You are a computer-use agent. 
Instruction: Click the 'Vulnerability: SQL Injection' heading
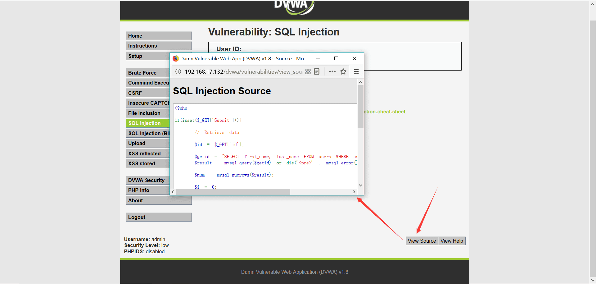coord(274,32)
